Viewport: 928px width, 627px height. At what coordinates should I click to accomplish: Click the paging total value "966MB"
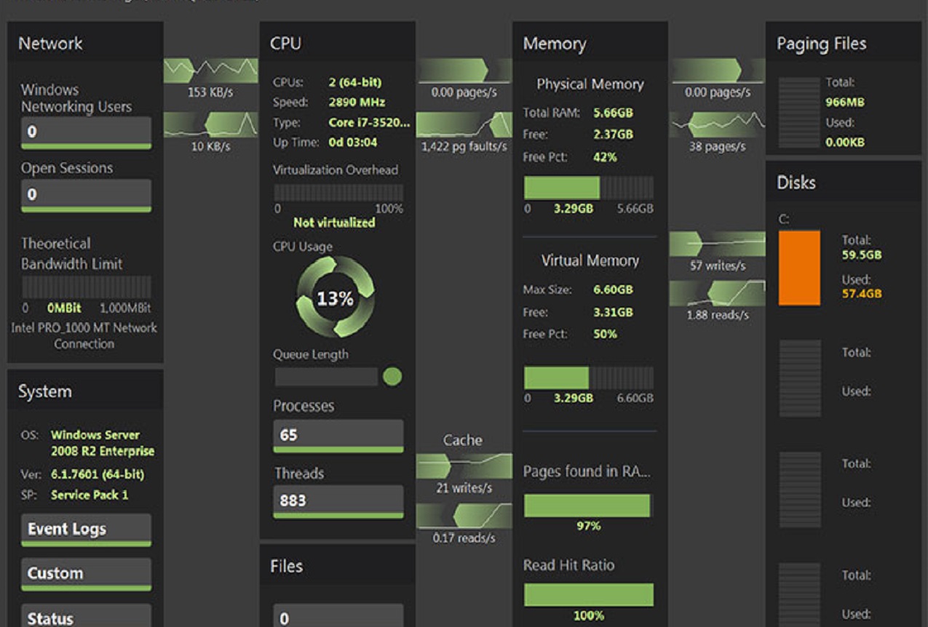(845, 103)
